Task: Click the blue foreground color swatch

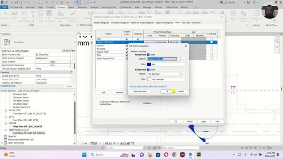Action: coord(149,64)
